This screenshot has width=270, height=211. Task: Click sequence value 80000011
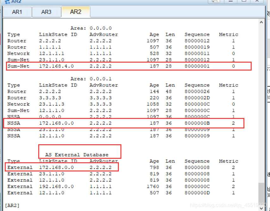tap(197, 53)
